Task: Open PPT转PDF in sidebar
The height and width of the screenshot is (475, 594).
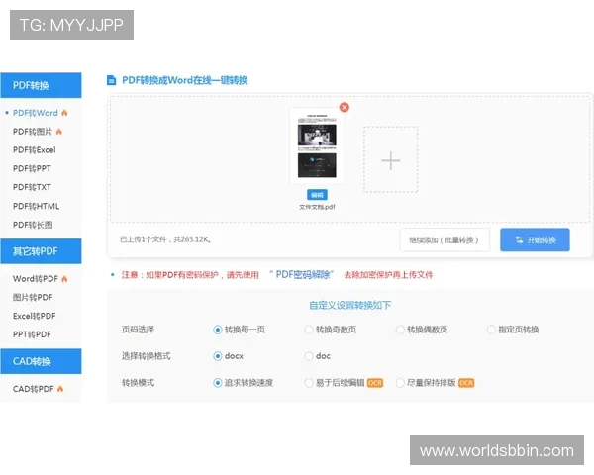Action: (32, 334)
